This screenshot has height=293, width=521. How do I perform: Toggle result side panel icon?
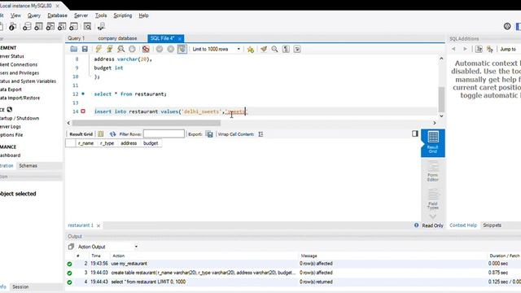tap(415, 133)
